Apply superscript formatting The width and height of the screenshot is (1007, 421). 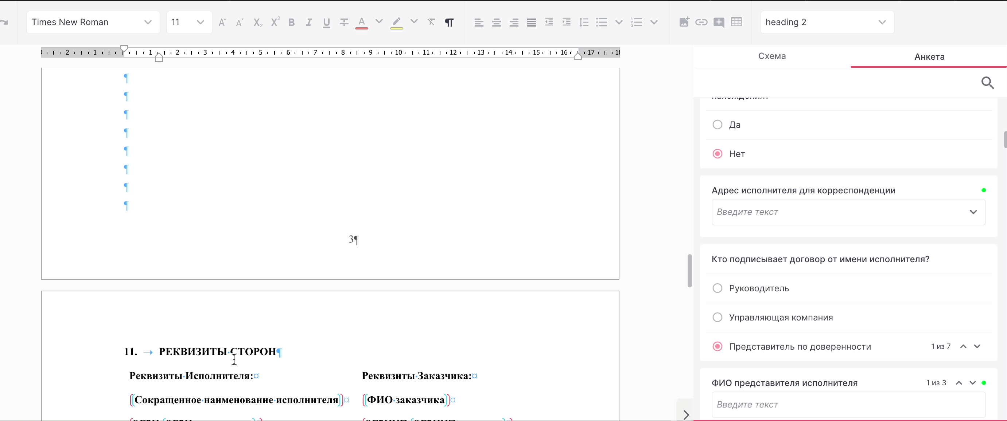tap(275, 22)
